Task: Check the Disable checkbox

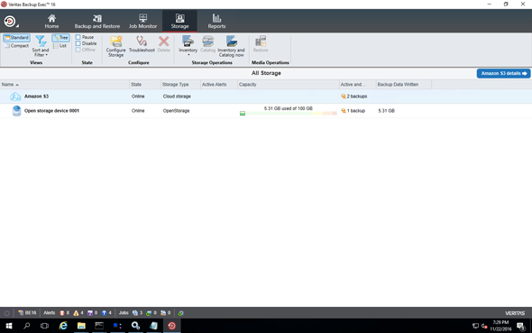Action: click(78, 43)
